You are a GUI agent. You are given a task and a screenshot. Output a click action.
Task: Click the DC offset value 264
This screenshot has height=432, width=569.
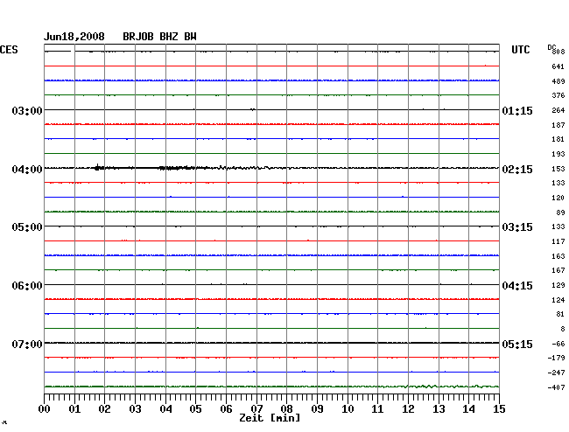558,110
